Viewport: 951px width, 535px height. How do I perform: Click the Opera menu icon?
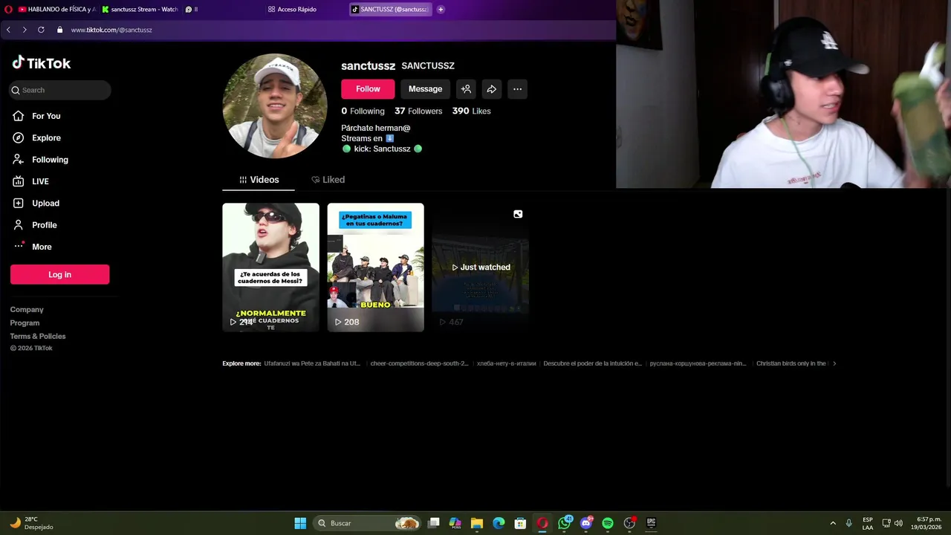point(8,10)
